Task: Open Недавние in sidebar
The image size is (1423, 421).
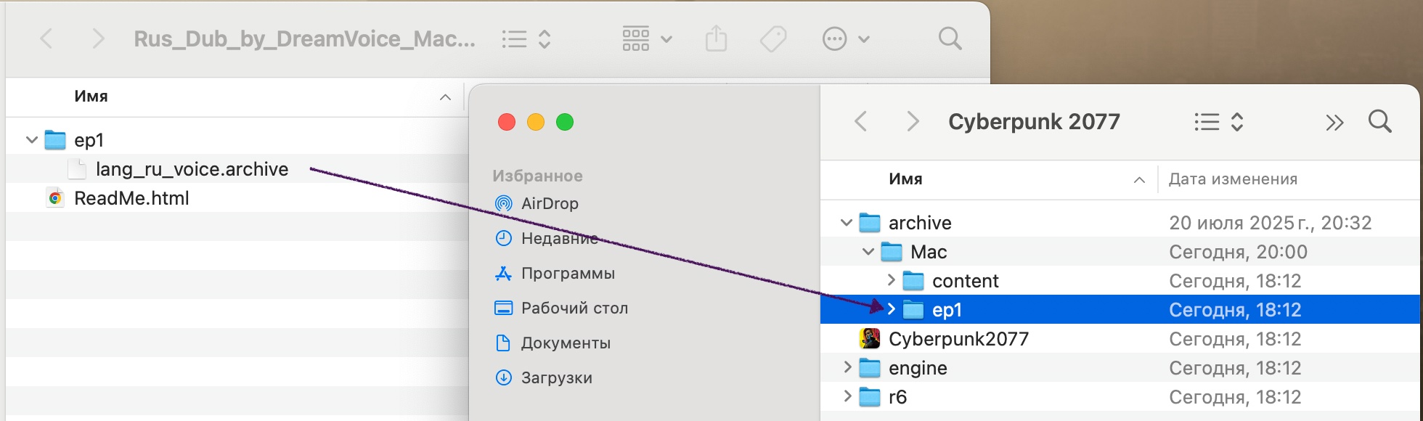Action: point(559,238)
